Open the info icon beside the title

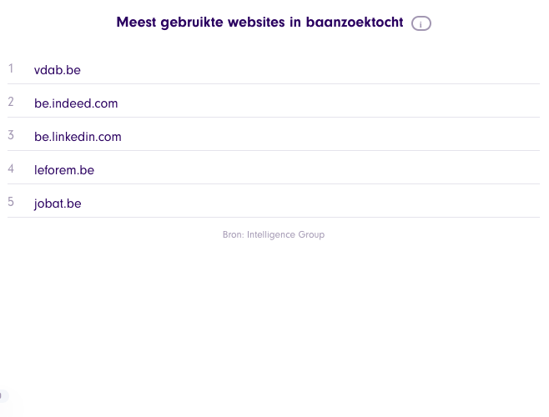[421, 23]
